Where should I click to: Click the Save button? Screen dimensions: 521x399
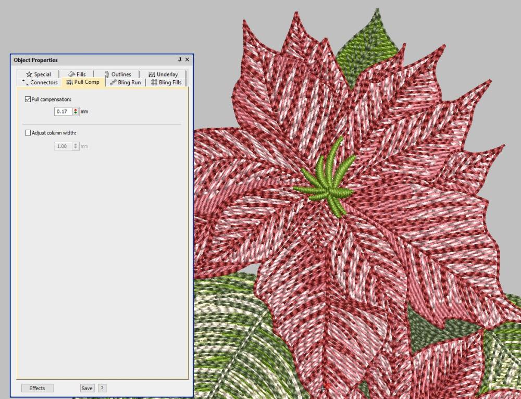coord(87,388)
